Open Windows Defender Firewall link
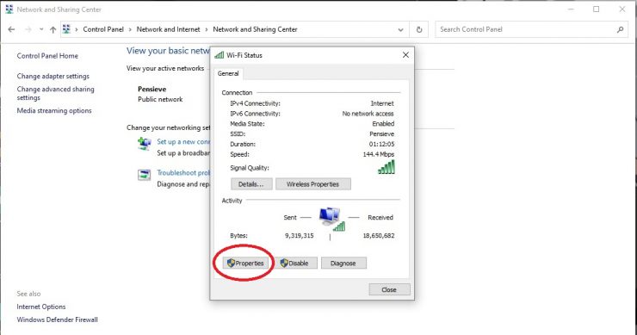Screen dimensions: 637x335 [x=58, y=319]
